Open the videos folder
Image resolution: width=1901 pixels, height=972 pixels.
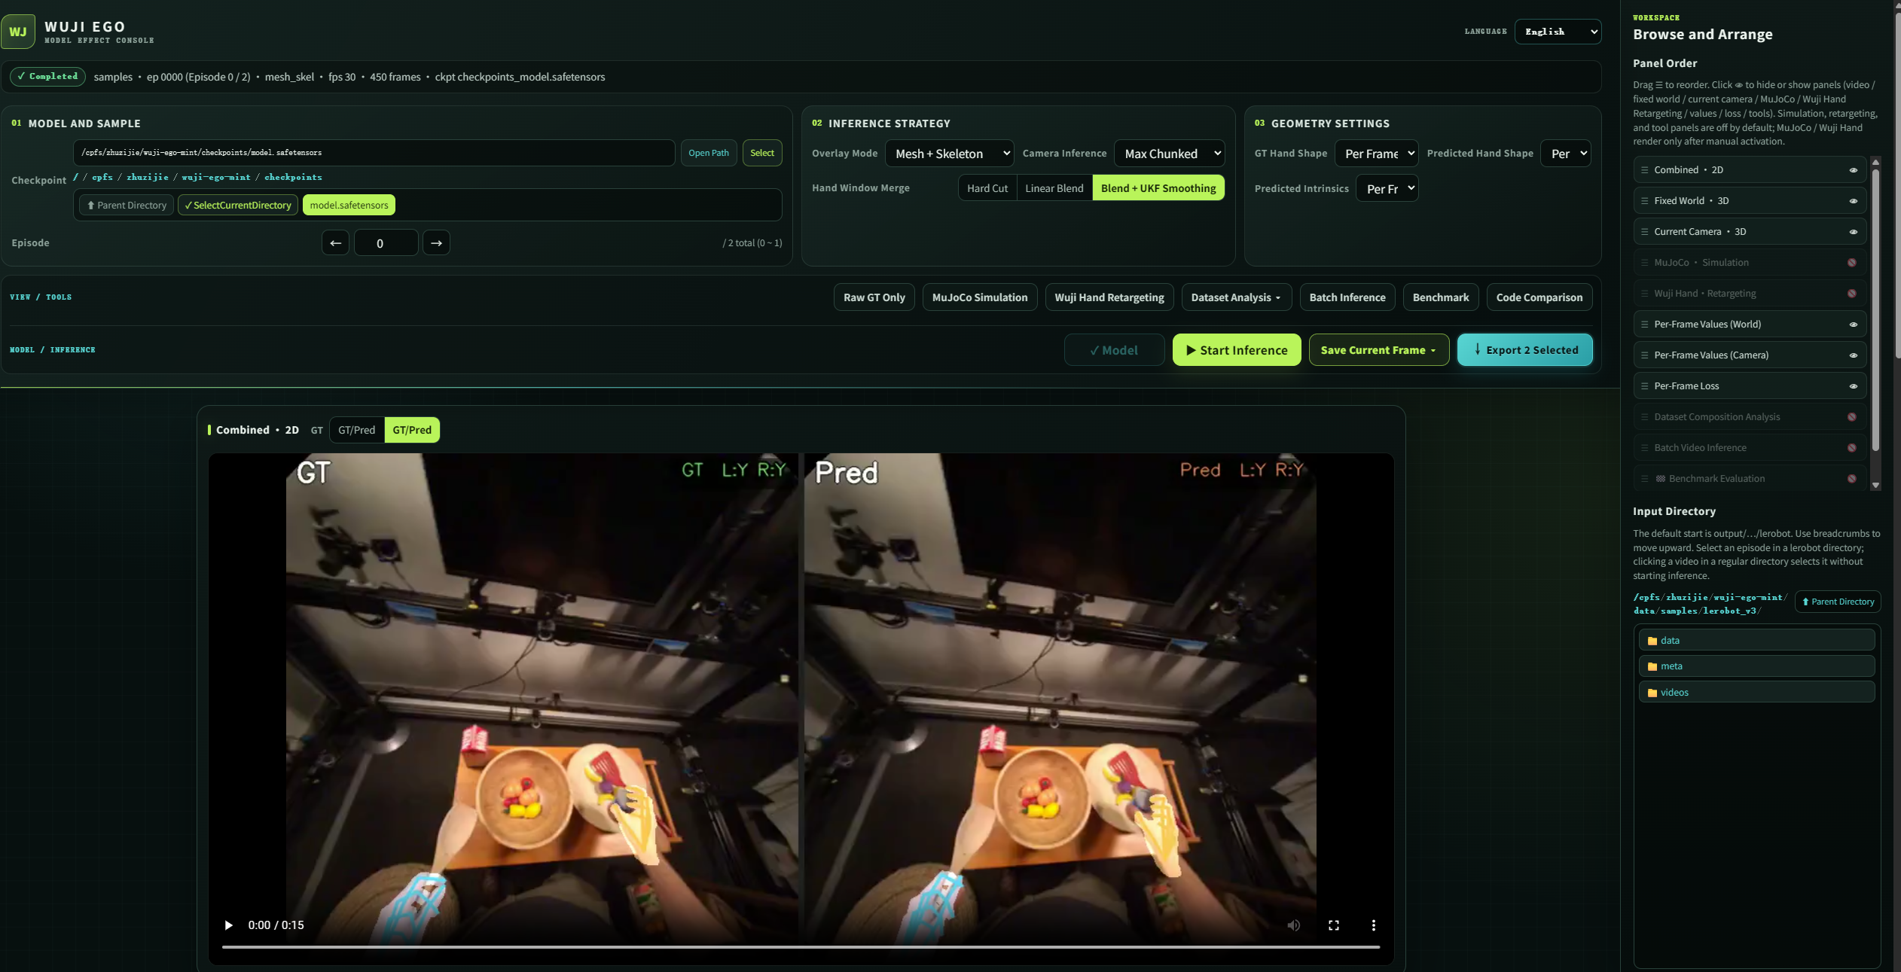pyautogui.click(x=1756, y=693)
